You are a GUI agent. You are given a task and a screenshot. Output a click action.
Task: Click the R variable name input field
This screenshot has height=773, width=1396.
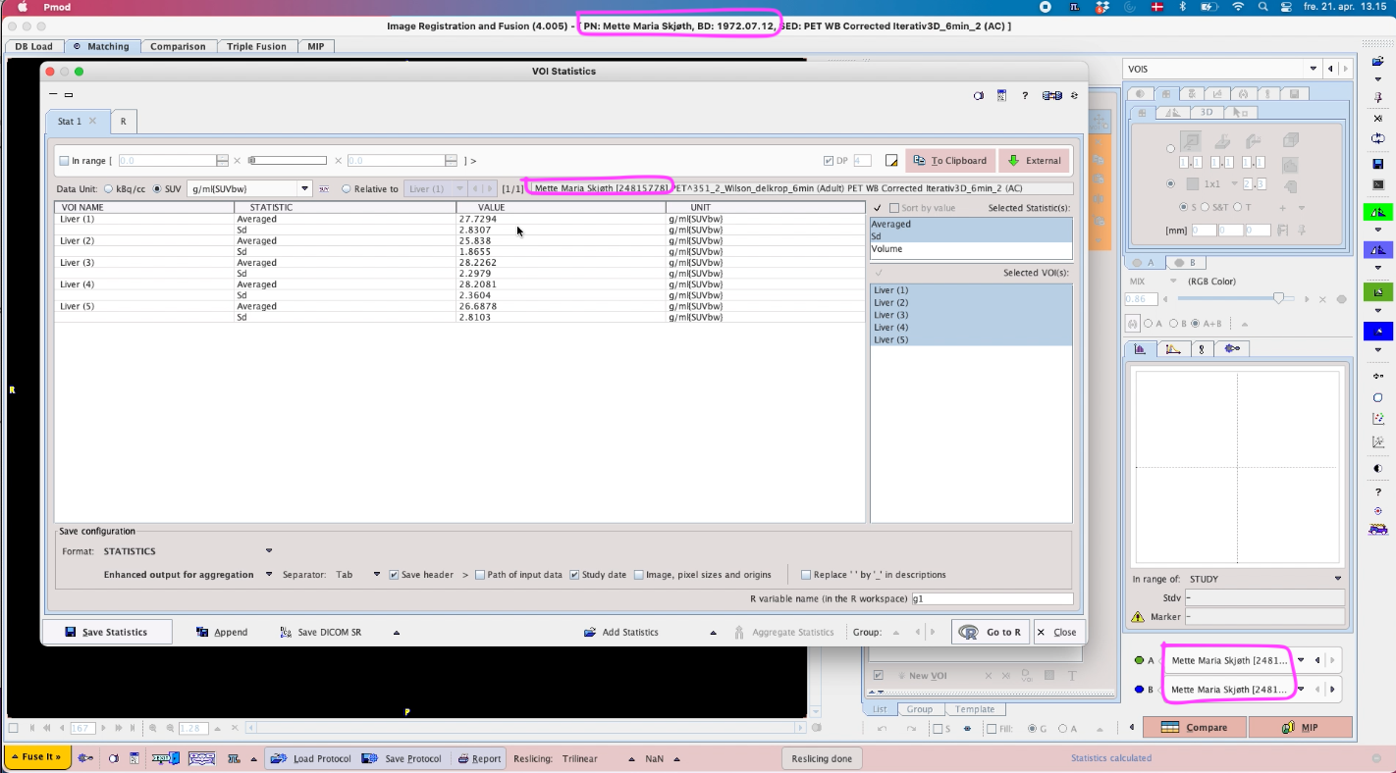pyautogui.click(x=992, y=598)
